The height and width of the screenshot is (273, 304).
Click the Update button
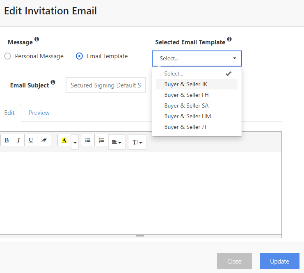tap(279, 262)
